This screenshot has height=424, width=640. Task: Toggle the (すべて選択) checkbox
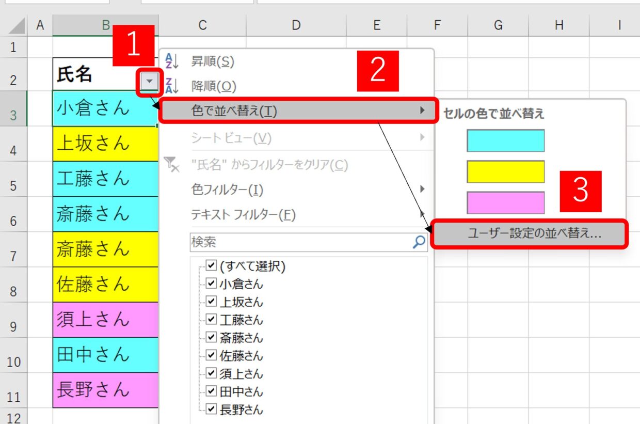211,265
